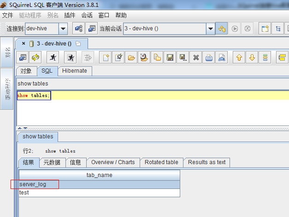This screenshot has width=289, height=217.
Task: Open the 别名 side panel tab
Action: tap(7, 52)
